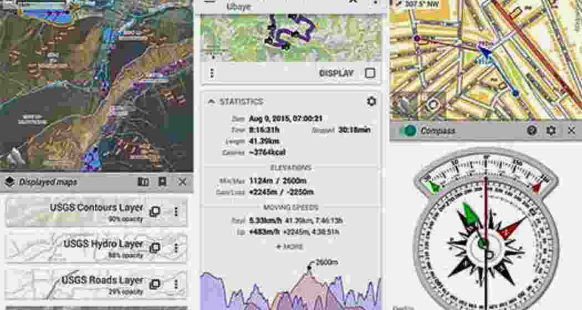The height and width of the screenshot is (310, 582).
Task: Click the copy icon on USGS Contours Layer
Action: pos(155,211)
